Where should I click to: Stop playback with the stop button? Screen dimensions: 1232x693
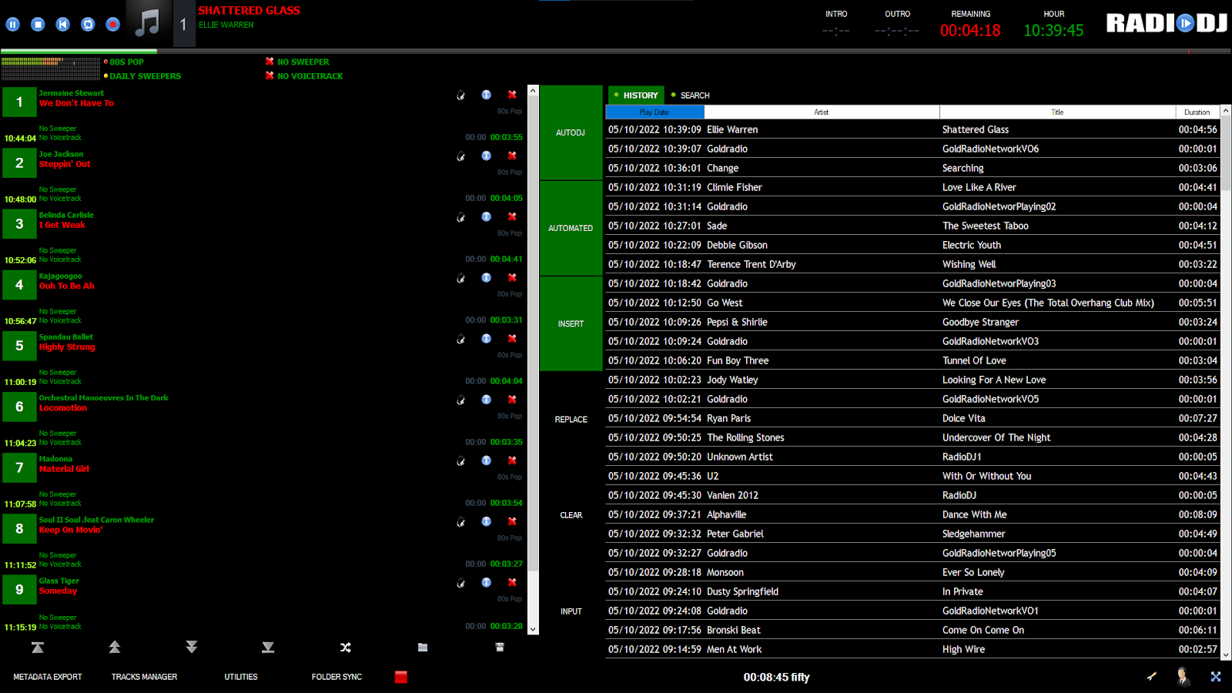pos(38,25)
